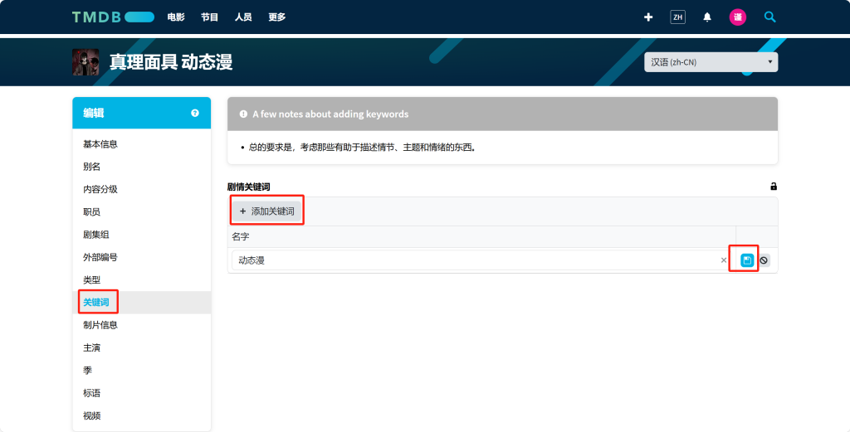This screenshot has width=850, height=432.
Task: Open the search magnifier icon
Action: (770, 17)
